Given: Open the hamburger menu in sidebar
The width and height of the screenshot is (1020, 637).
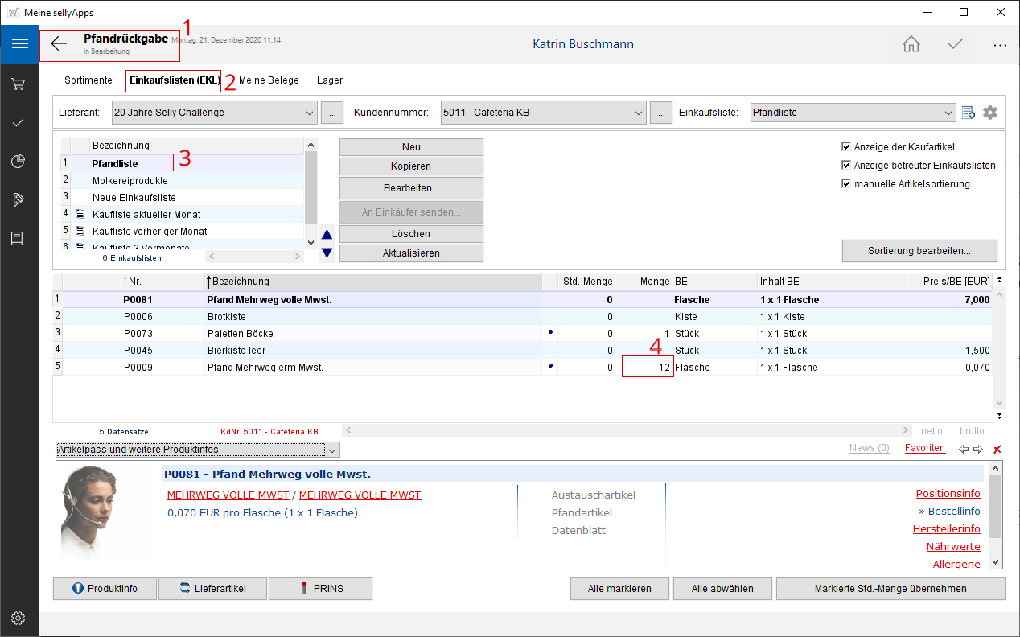Looking at the screenshot, I should [19, 44].
